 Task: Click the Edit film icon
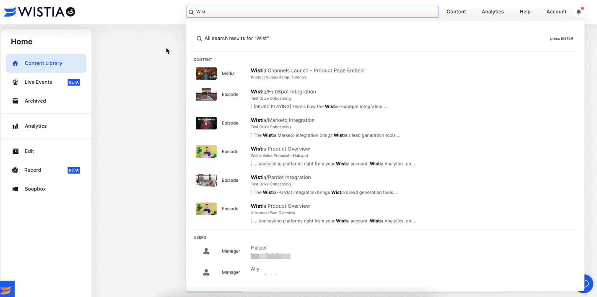pos(16,151)
